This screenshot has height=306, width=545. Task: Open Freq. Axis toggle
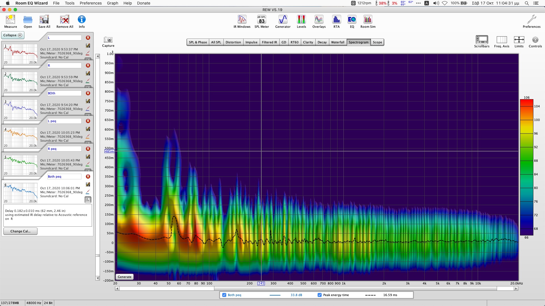click(x=502, y=42)
